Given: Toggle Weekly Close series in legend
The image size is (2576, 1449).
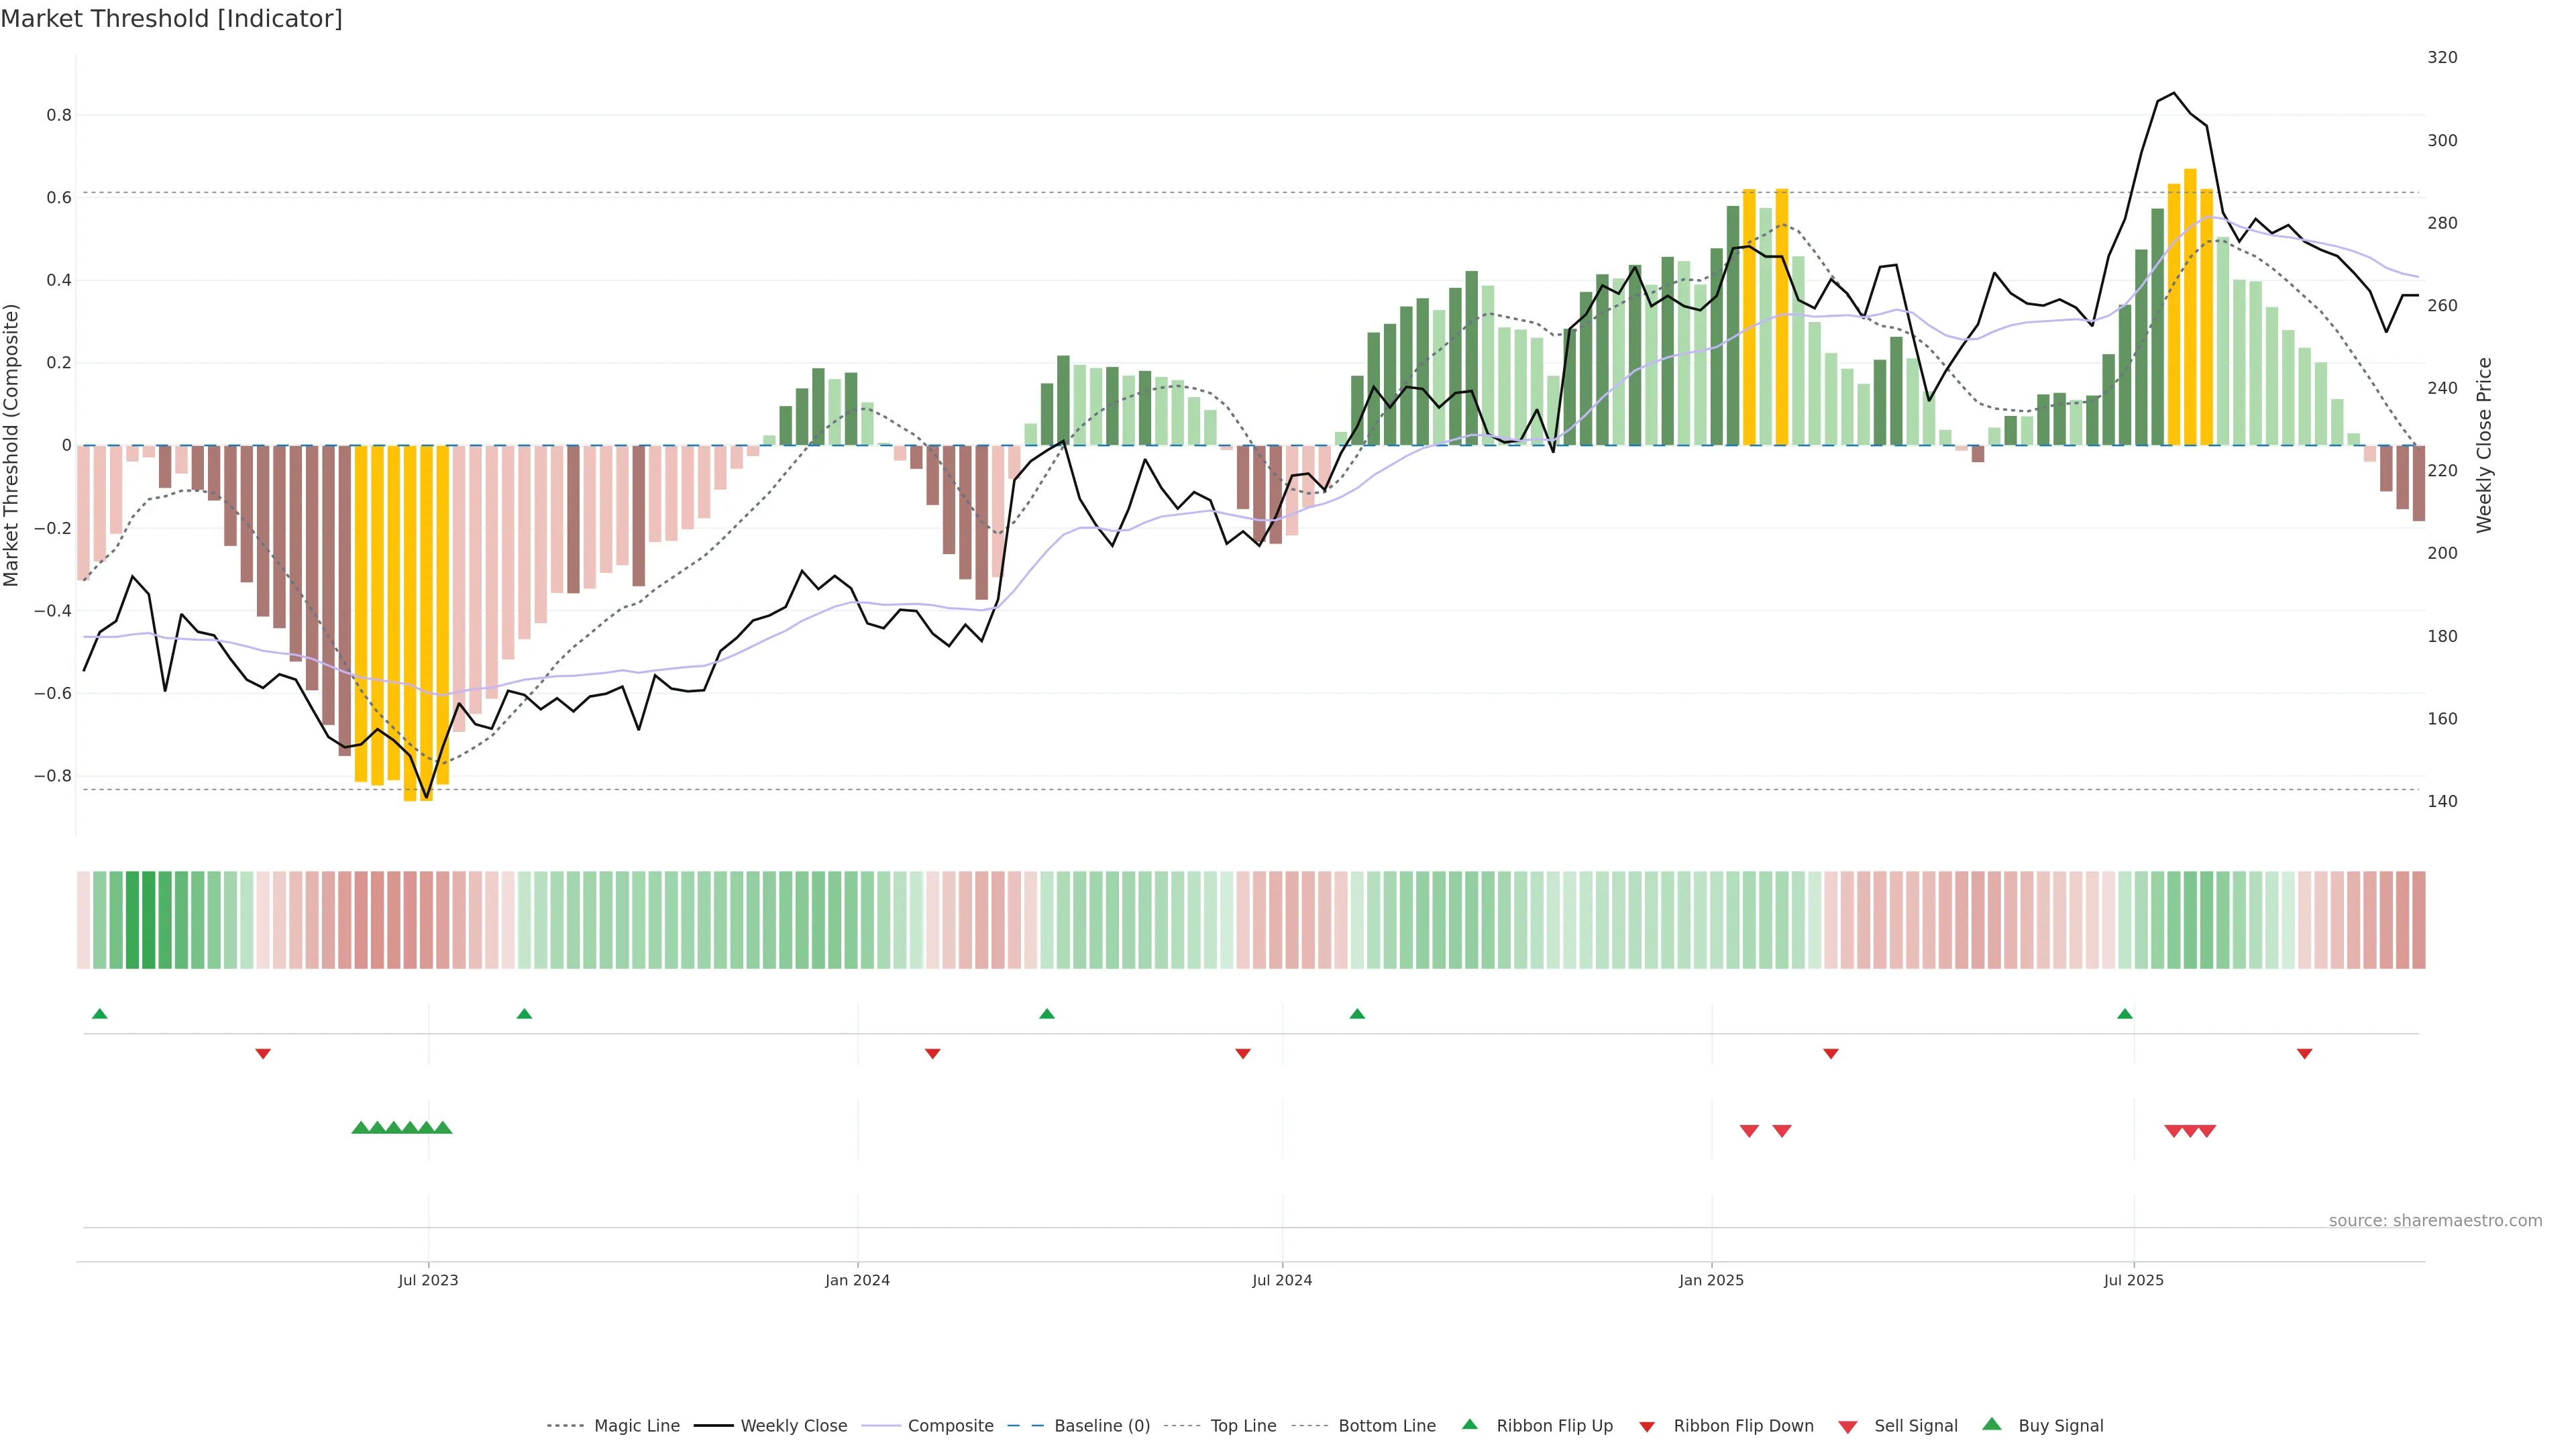Looking at the screenshot, I should click(793, 1426).
